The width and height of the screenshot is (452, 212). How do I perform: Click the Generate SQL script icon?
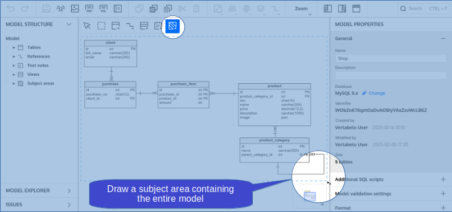click(104, 9)
